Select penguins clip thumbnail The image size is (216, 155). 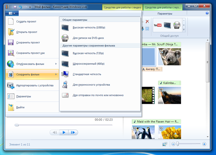pos(143,132)
